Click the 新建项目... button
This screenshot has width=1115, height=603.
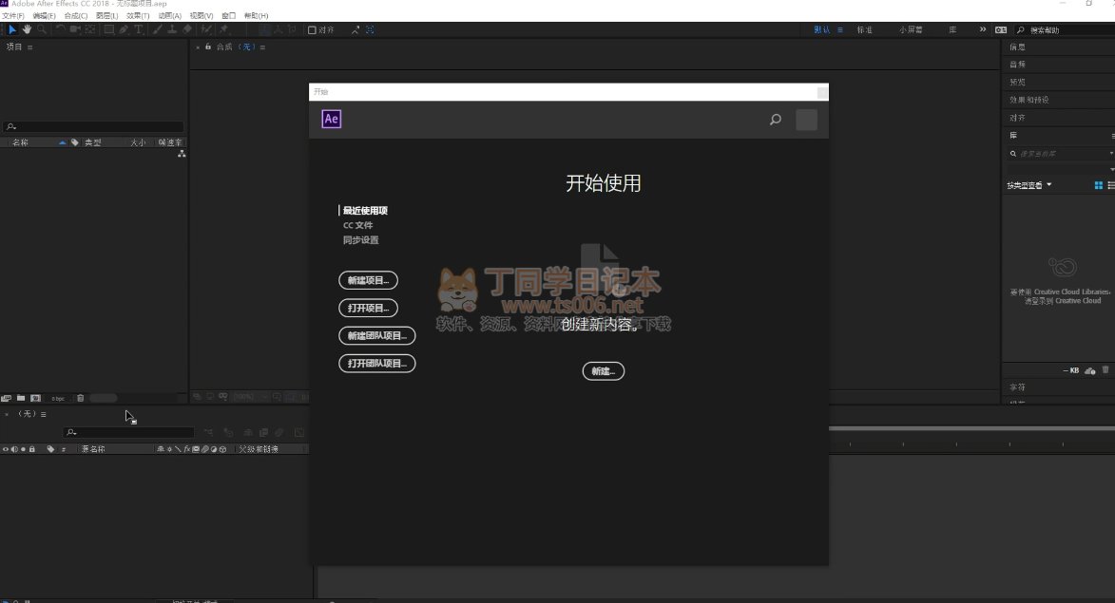click(368, 280)
